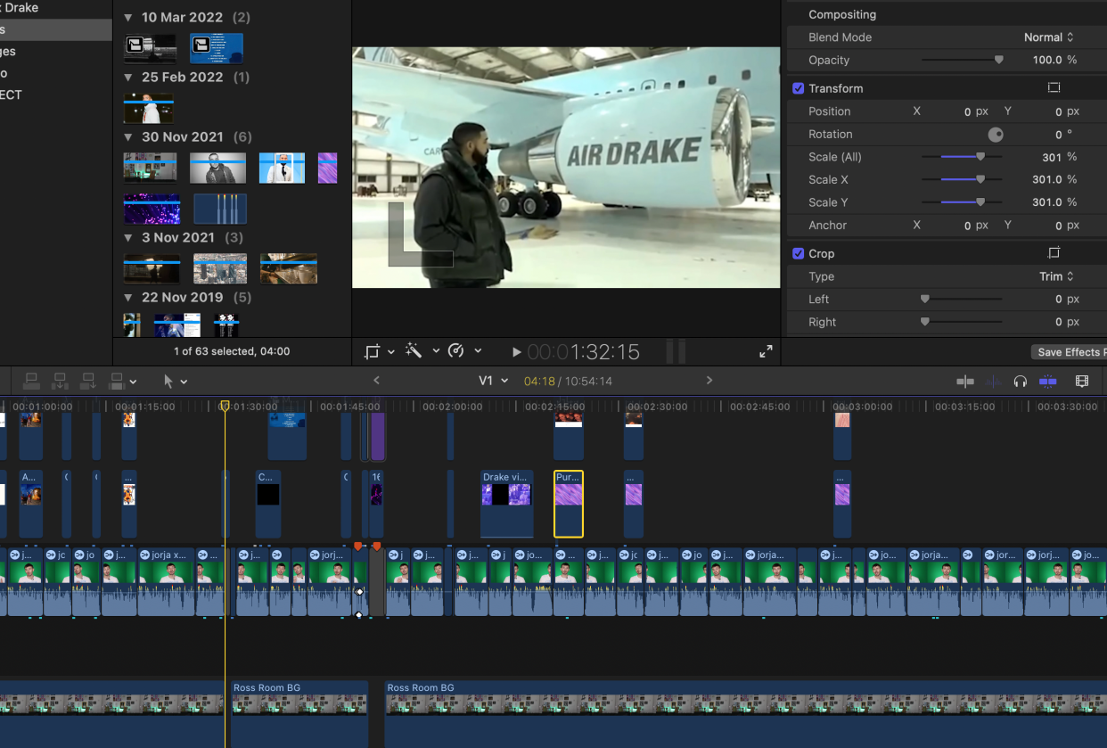Viewport: 1107px width, 748px height.
Task: Play the viewer video
Action: click(x=516, y=352)
